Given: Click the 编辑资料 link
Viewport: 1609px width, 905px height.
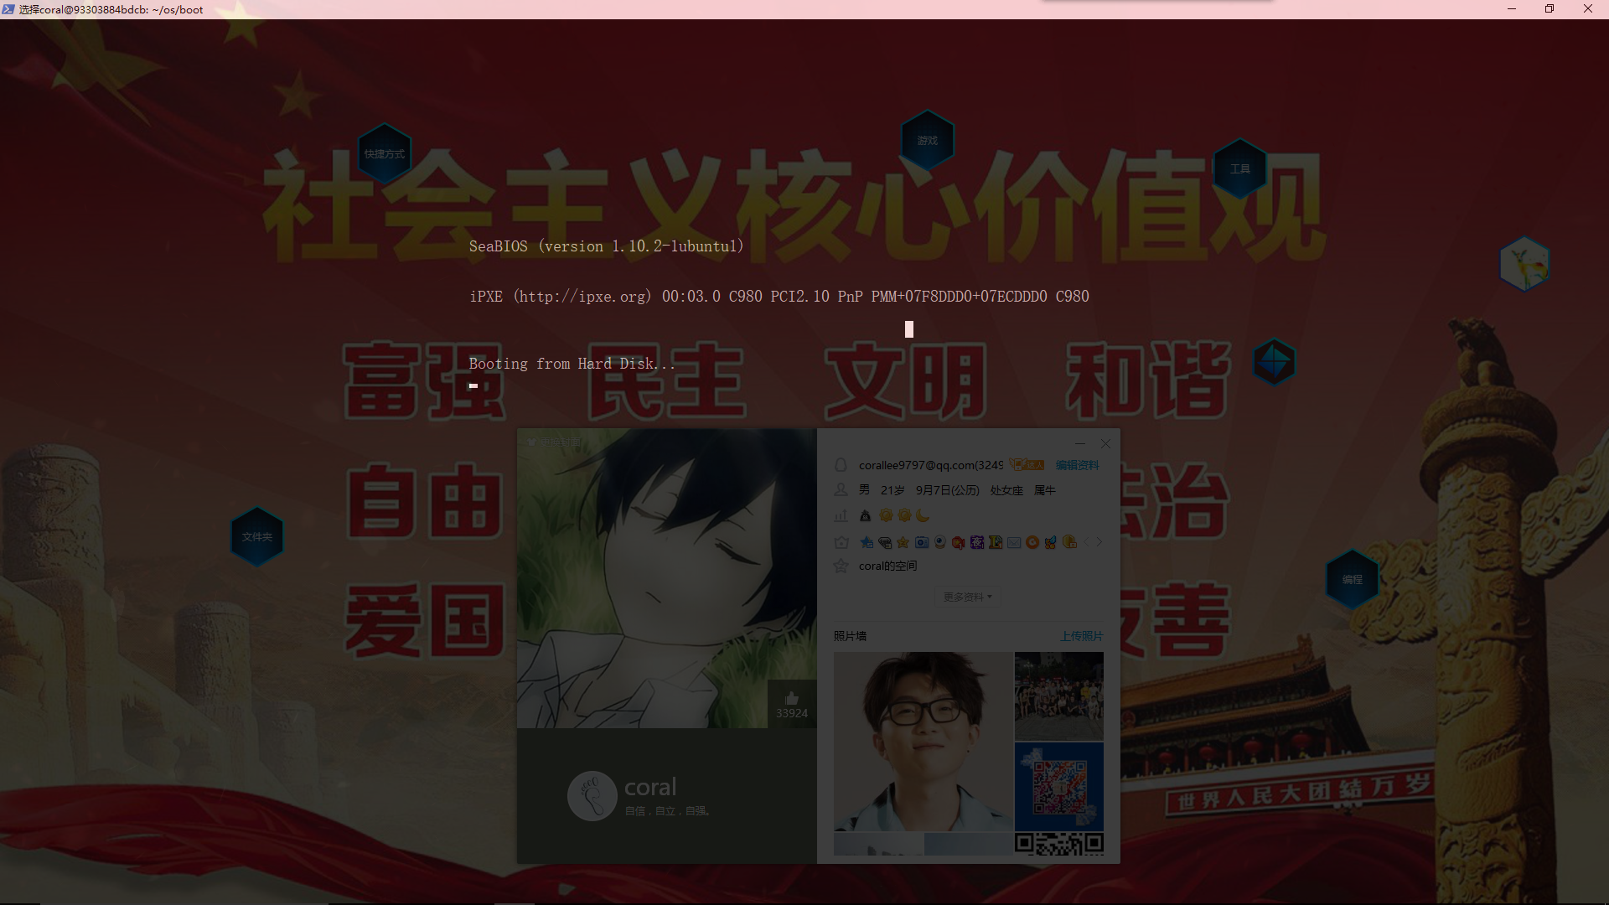Looking at the screenshot, I should (x=1077, y=465).
